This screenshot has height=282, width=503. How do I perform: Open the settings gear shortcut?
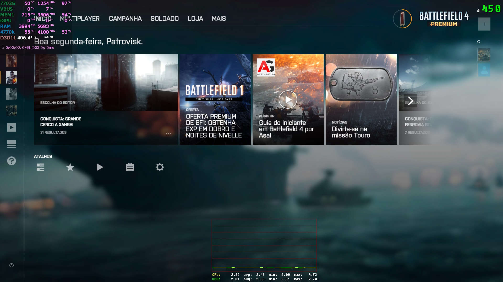[x=160, y=167]
